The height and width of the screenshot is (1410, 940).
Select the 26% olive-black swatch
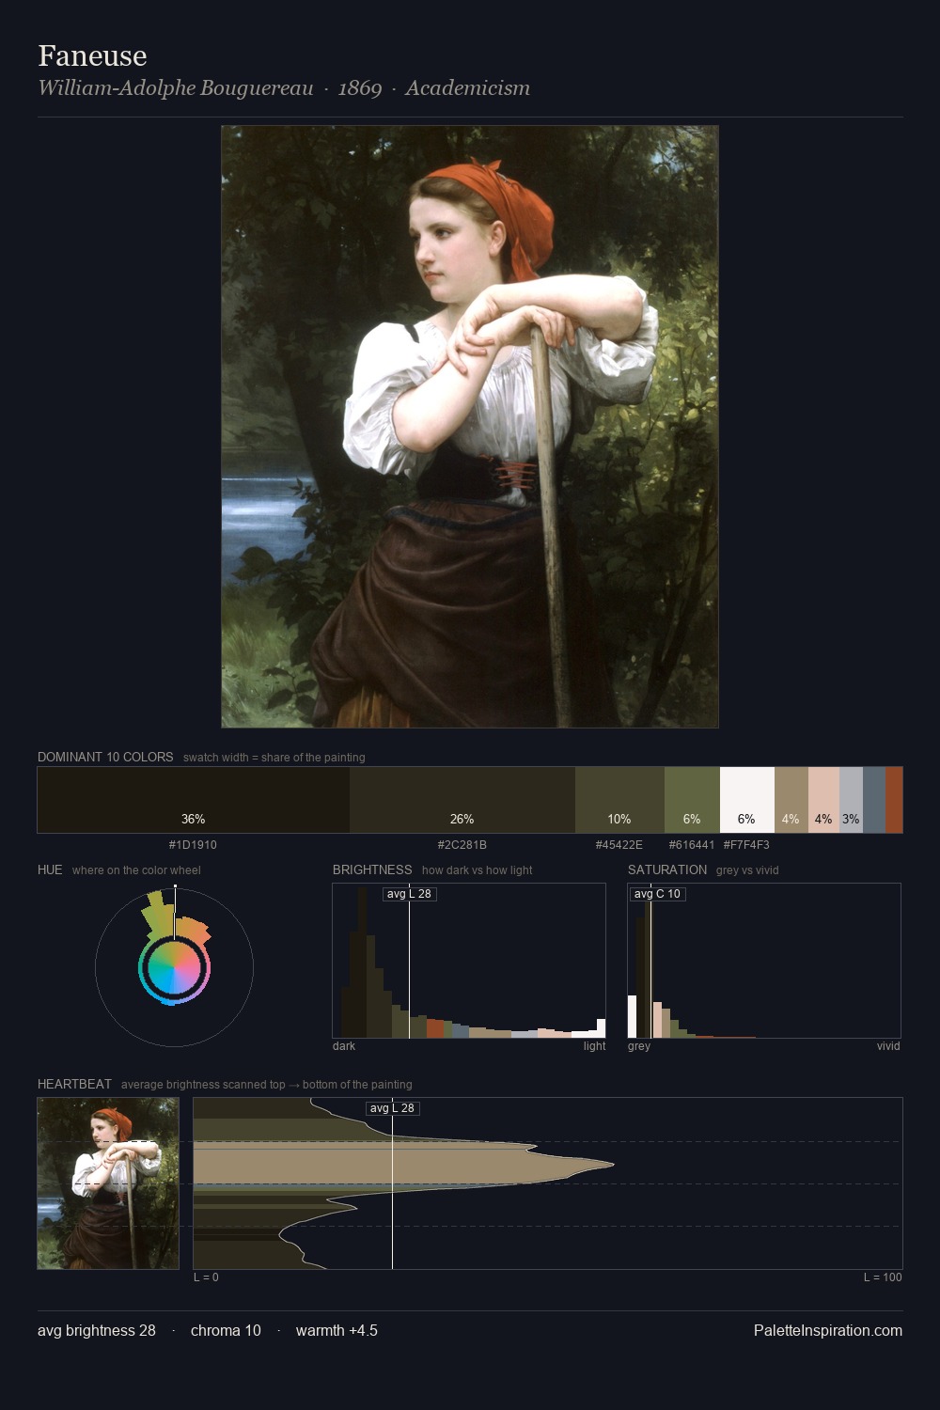tap(462, 800)
